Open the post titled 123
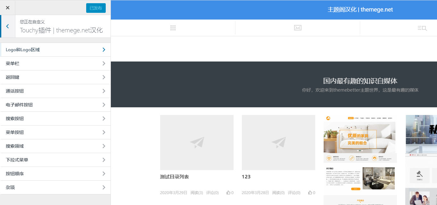The width and height of the screenshot is (437, 205). tap(246, 177)
